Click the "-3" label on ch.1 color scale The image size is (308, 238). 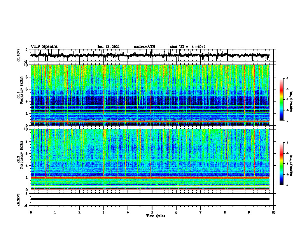(x=287, y=78)
